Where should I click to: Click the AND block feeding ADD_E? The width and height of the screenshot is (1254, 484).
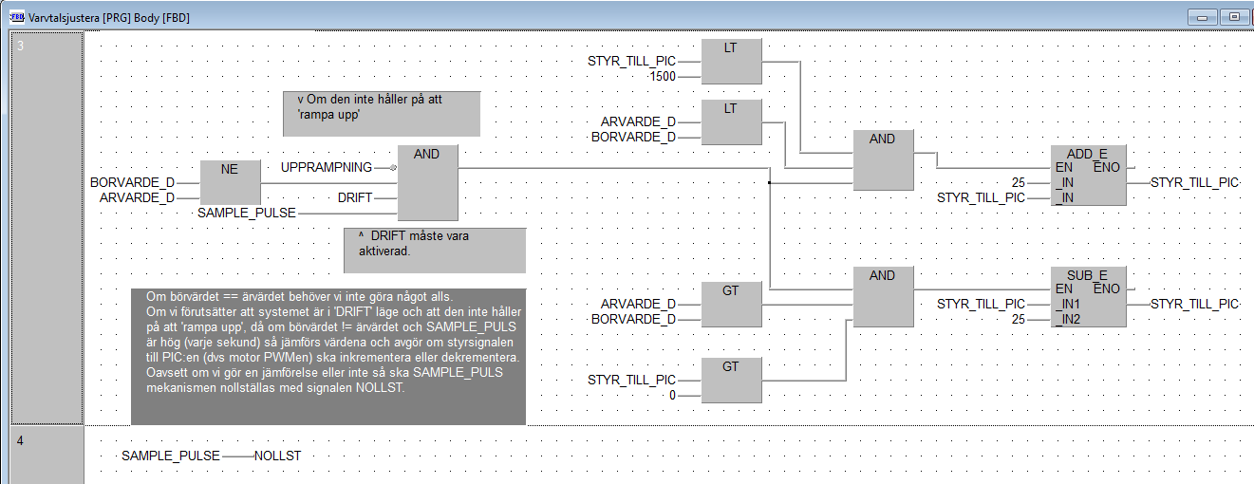click(x=882, y=160)
